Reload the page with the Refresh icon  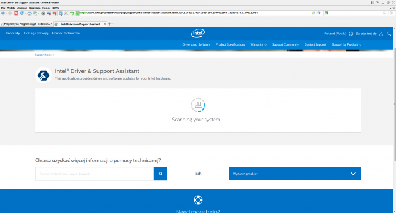pos(22,13)
